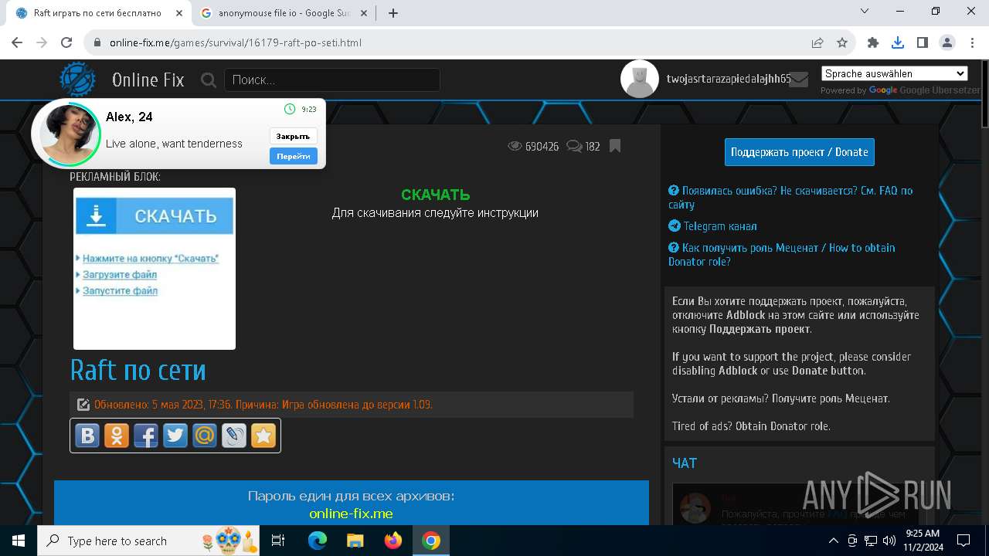This screenshot has width=989, height=556.
Task: Click Перейти on the Alex popup
Action: tap(293, 156)
